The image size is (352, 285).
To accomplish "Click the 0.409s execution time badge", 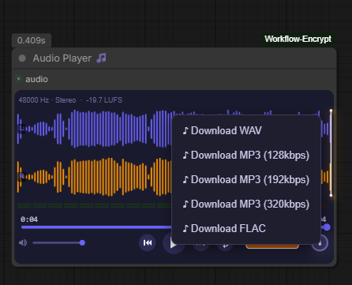I will click(32, 40).
